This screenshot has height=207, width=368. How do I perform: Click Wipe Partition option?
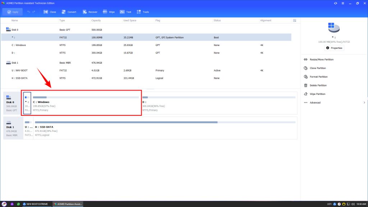(317, 94)
